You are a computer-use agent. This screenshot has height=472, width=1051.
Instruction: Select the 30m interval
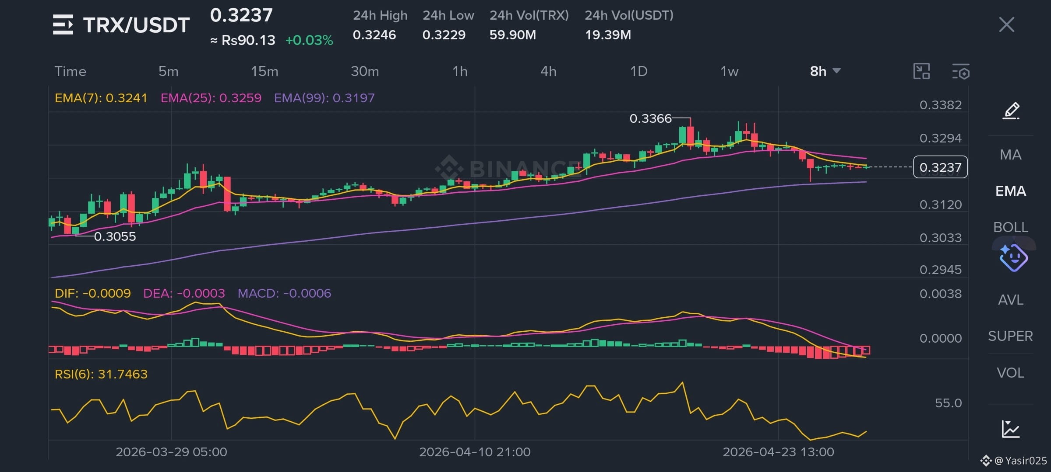click(x=365, y=71)
